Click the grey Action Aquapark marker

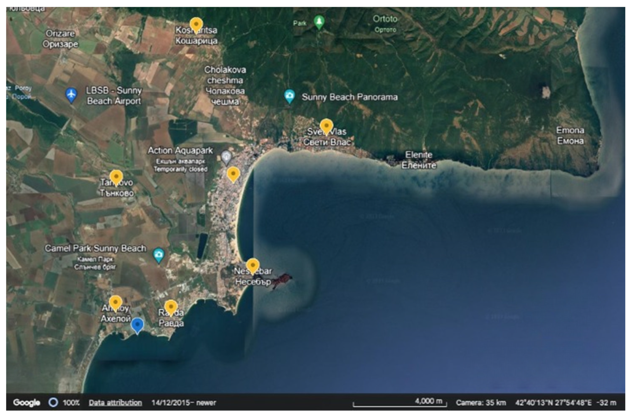226,157
